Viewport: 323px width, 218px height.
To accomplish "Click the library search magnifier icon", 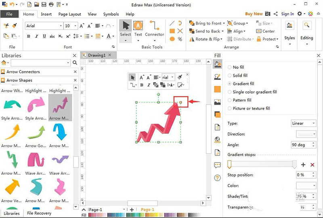I will coord(75,63).
